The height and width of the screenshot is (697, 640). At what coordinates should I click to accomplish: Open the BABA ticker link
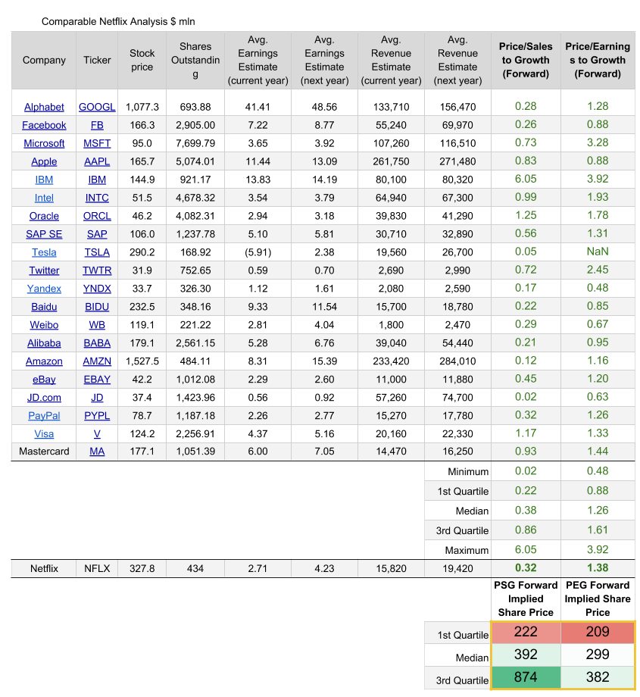97,343
